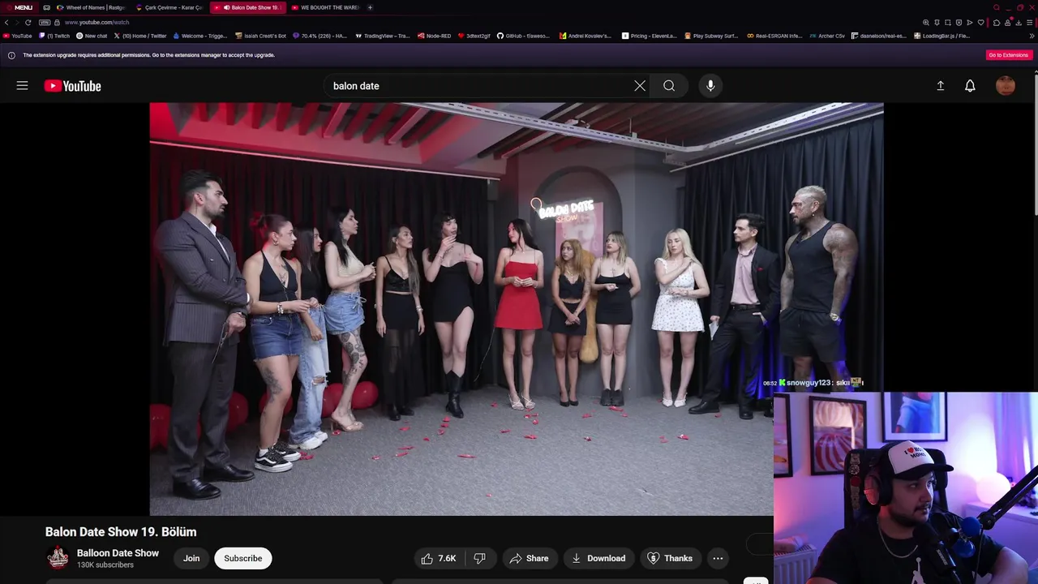
Task: Open TradingView bookmark
Action: click(382, 36)
